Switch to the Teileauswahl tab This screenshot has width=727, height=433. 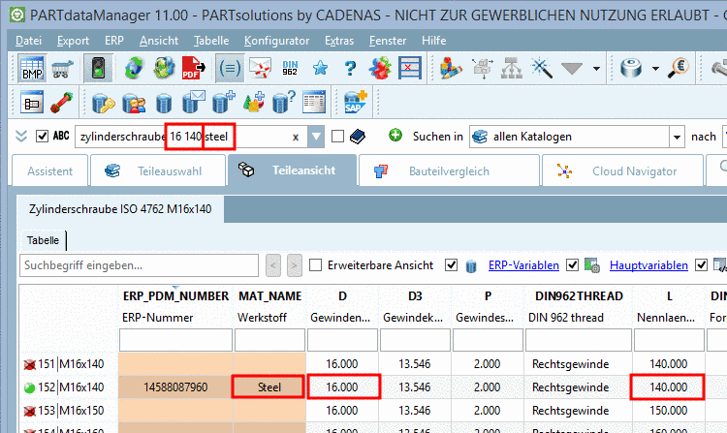click(x=158, y=170)
